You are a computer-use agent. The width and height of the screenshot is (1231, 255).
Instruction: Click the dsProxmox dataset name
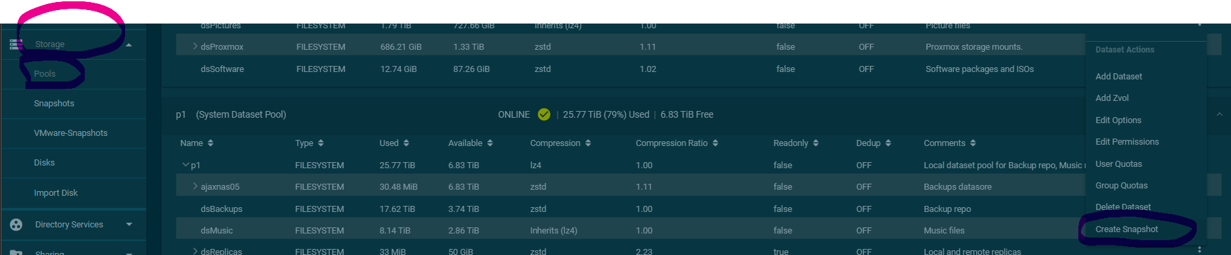[222, 47]
